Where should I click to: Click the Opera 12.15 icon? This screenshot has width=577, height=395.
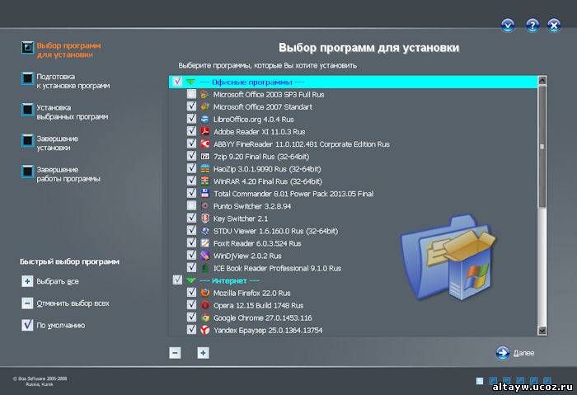204,305
